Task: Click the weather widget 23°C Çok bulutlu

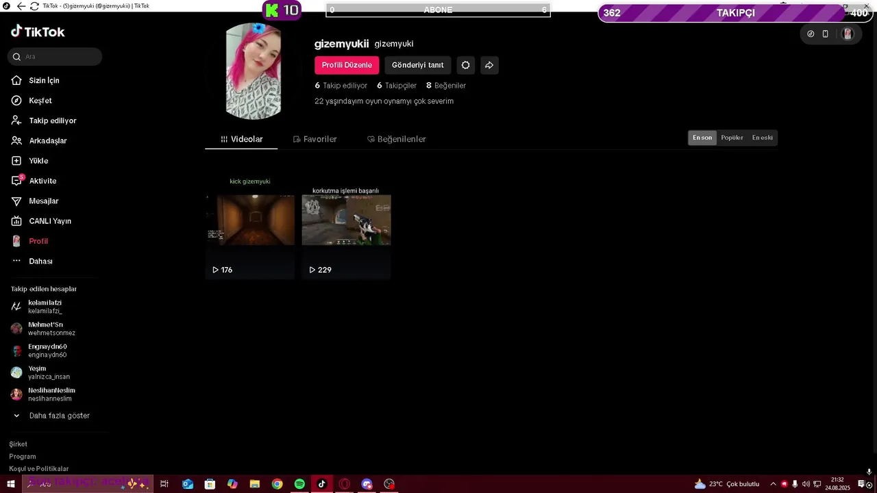Action: [x=727, y=484]
